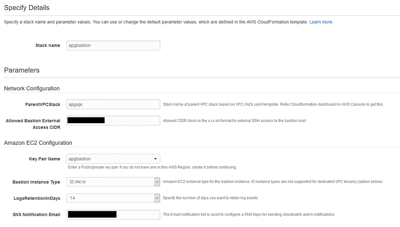400x227 pixels.
Task: Click the arrow beside the 14 days value
Action: pyautogui.click(x=157, y=198)
